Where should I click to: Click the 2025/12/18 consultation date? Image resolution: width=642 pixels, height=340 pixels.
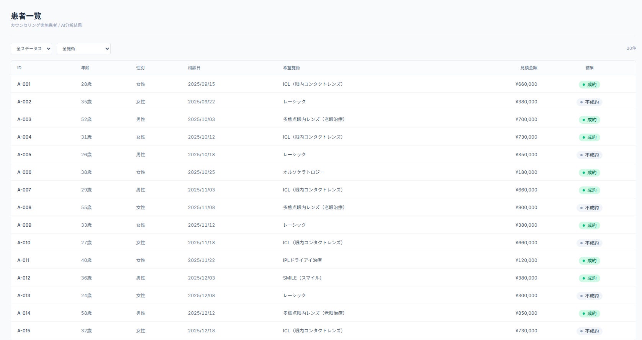pos(201,330)
